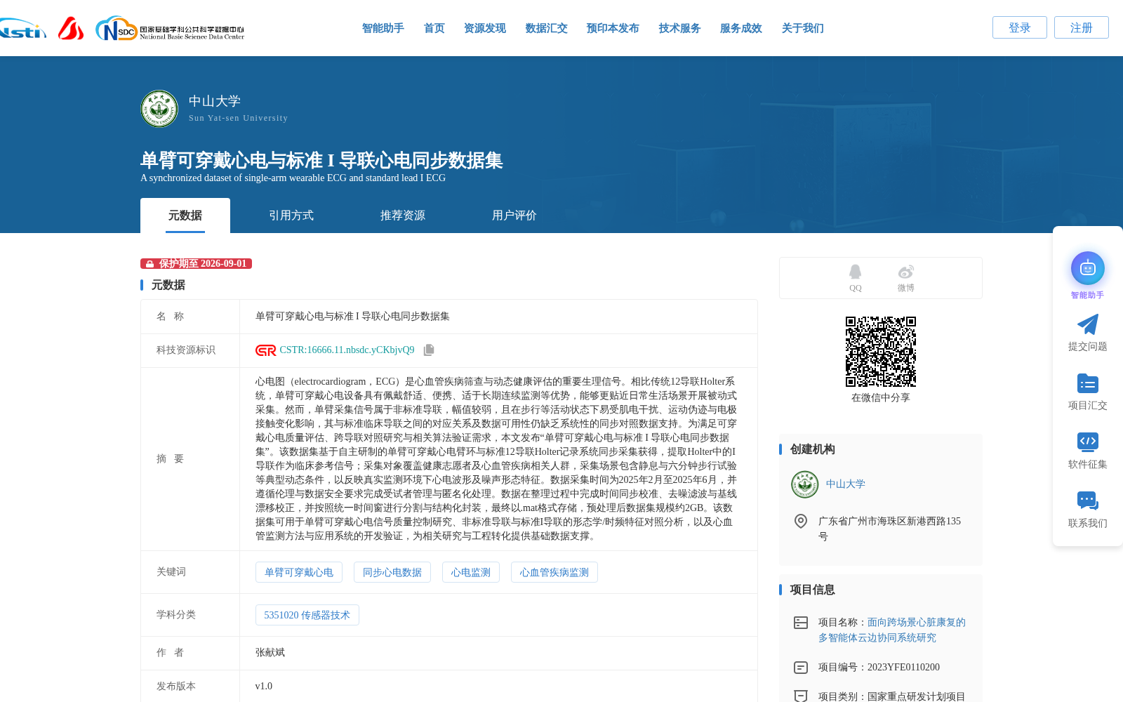Click keyword tag 心血管疾病监测
The image size is (1123, 702).
pyautogui.click(x=554, y=572)
